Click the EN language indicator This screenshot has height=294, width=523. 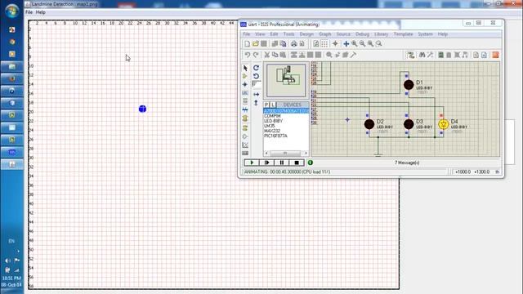11,241
